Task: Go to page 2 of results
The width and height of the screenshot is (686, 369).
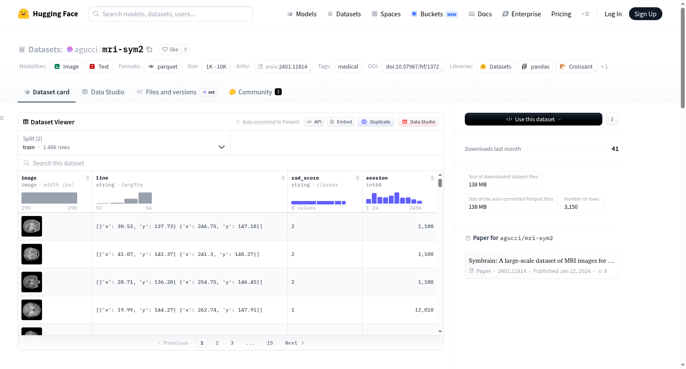Action: click(x=217, y=343)
